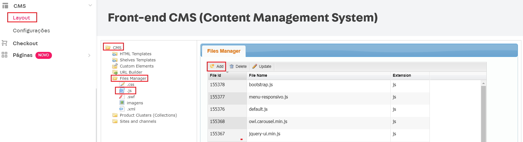Sort by File Id column header
This screenshot has height=142, width=523.
[215, 75]
